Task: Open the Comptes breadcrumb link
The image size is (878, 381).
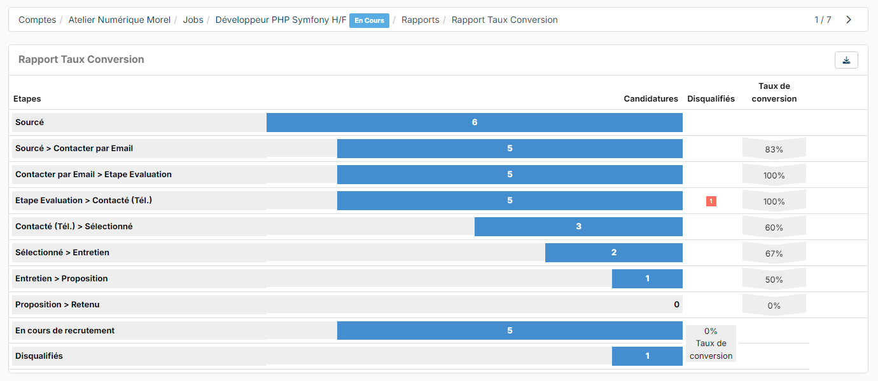Action: (37, 20)
